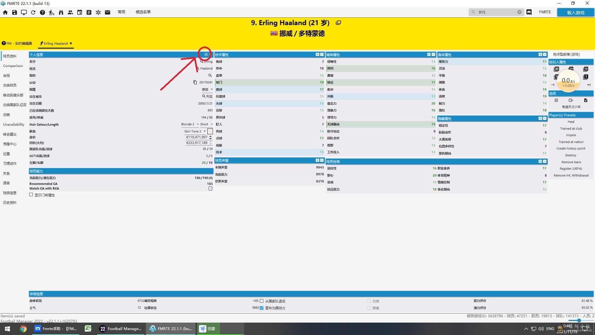Apply the Destroy preset
Image resolution: width=595 pixels, height=335 pixels.
pos(571,155)
